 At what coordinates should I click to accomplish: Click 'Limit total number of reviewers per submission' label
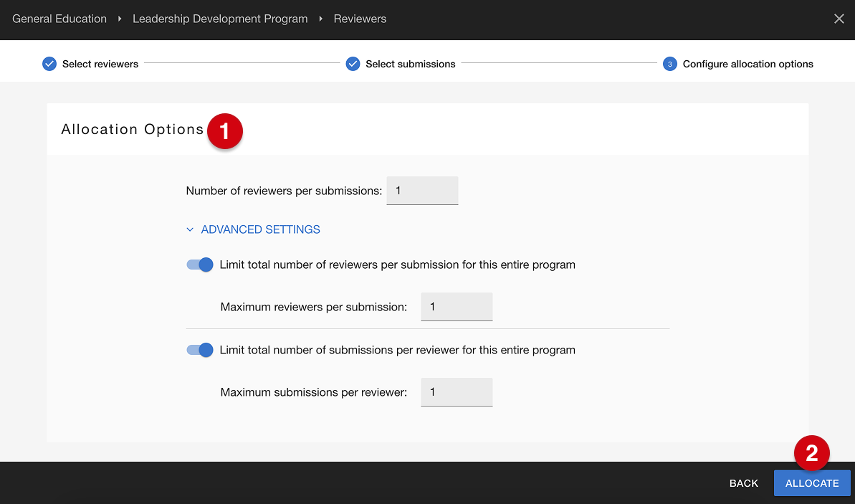(x=398, y=265)
